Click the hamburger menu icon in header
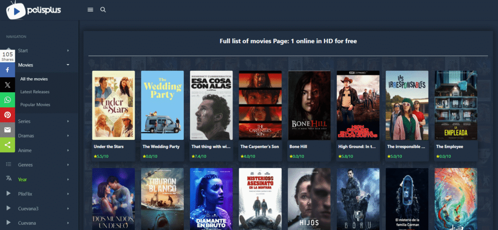The image size is (498, 230). 90,10
